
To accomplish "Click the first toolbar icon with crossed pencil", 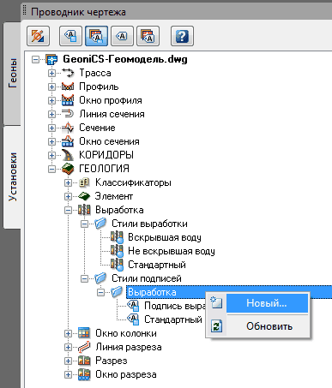I will coord(38,36).
